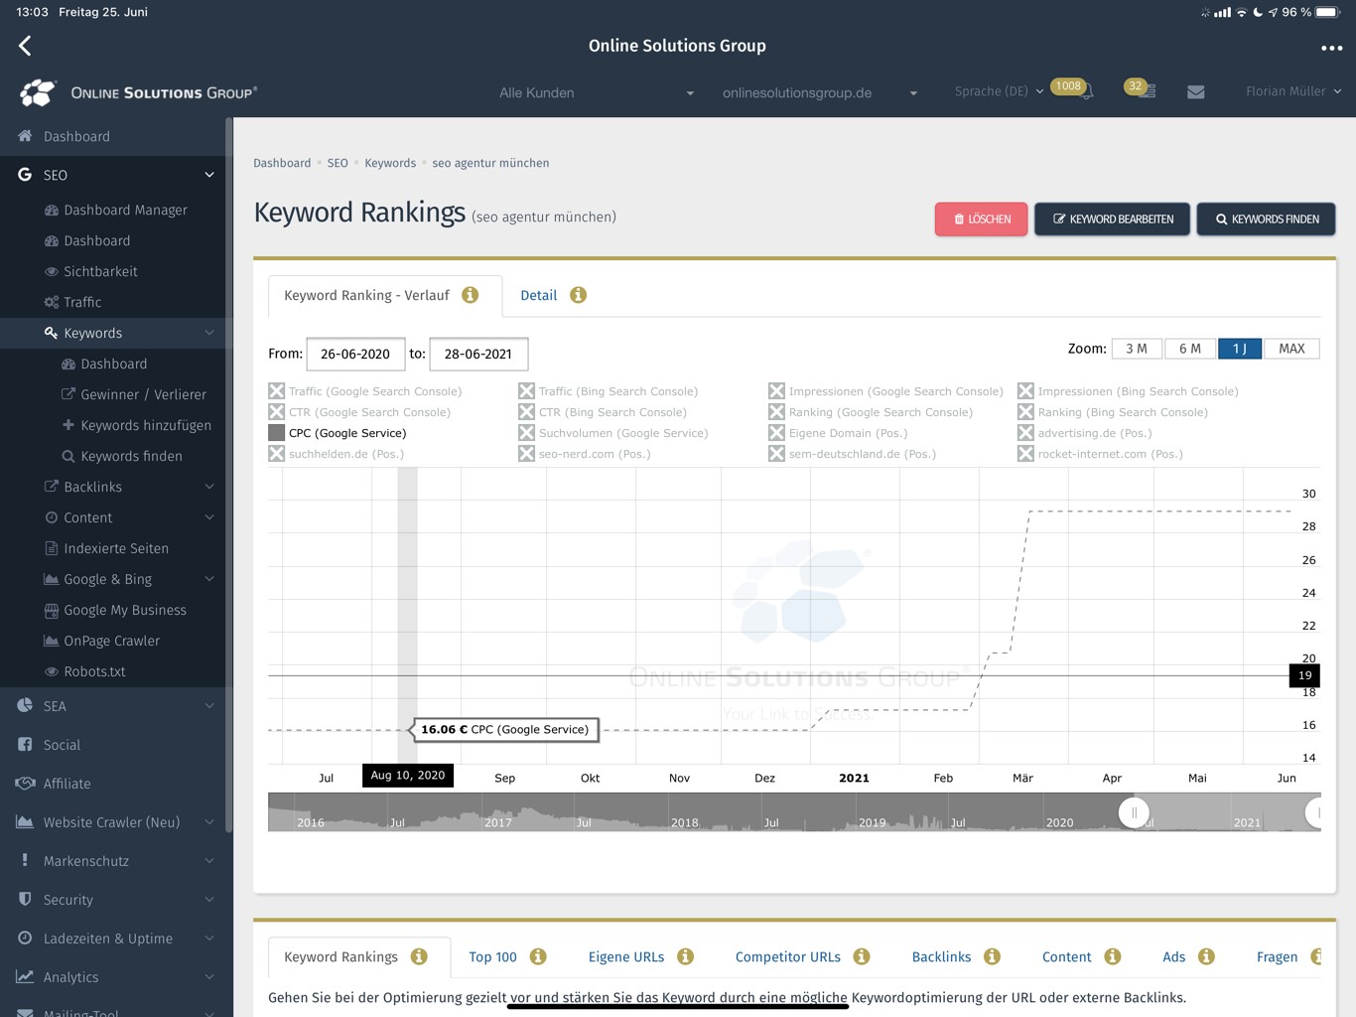Click info icon next to Ads tab
Image resolution: width=1356 pixels, height=1017 pixels.
1206,956
